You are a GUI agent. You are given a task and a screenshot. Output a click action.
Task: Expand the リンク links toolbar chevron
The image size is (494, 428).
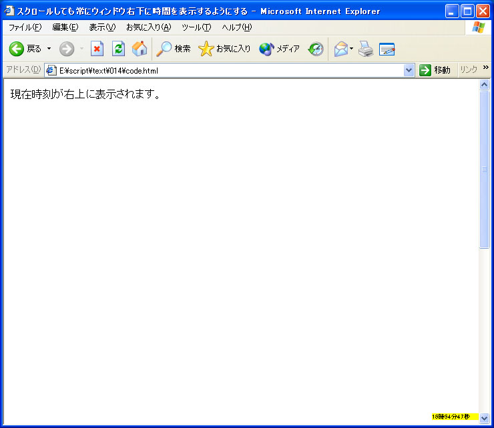click(x=485, y=68)
